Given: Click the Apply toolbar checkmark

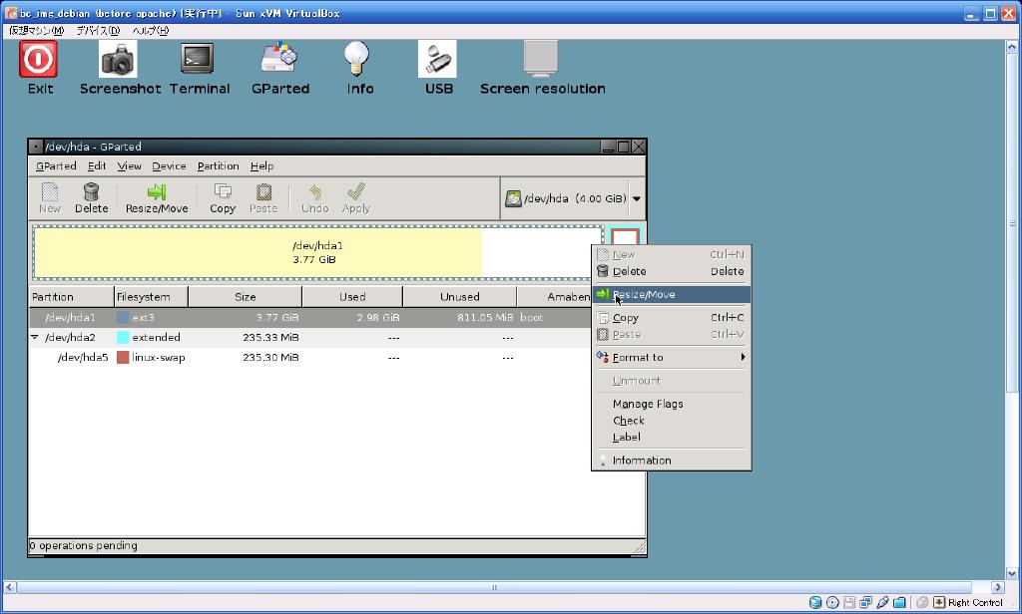Looking at the screenshot, I should (356, 198).
